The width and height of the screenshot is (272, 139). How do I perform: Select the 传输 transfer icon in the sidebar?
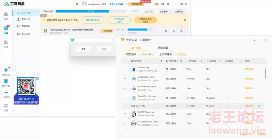[x=6, y=28]
